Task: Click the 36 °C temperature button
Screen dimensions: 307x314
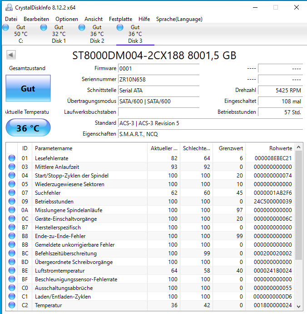Action: click(x=28, y=127)
